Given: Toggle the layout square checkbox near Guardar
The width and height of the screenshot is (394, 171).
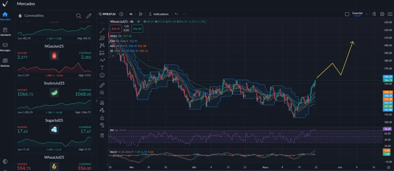Looking at the screenshot, I should click(x=347, y=14).
